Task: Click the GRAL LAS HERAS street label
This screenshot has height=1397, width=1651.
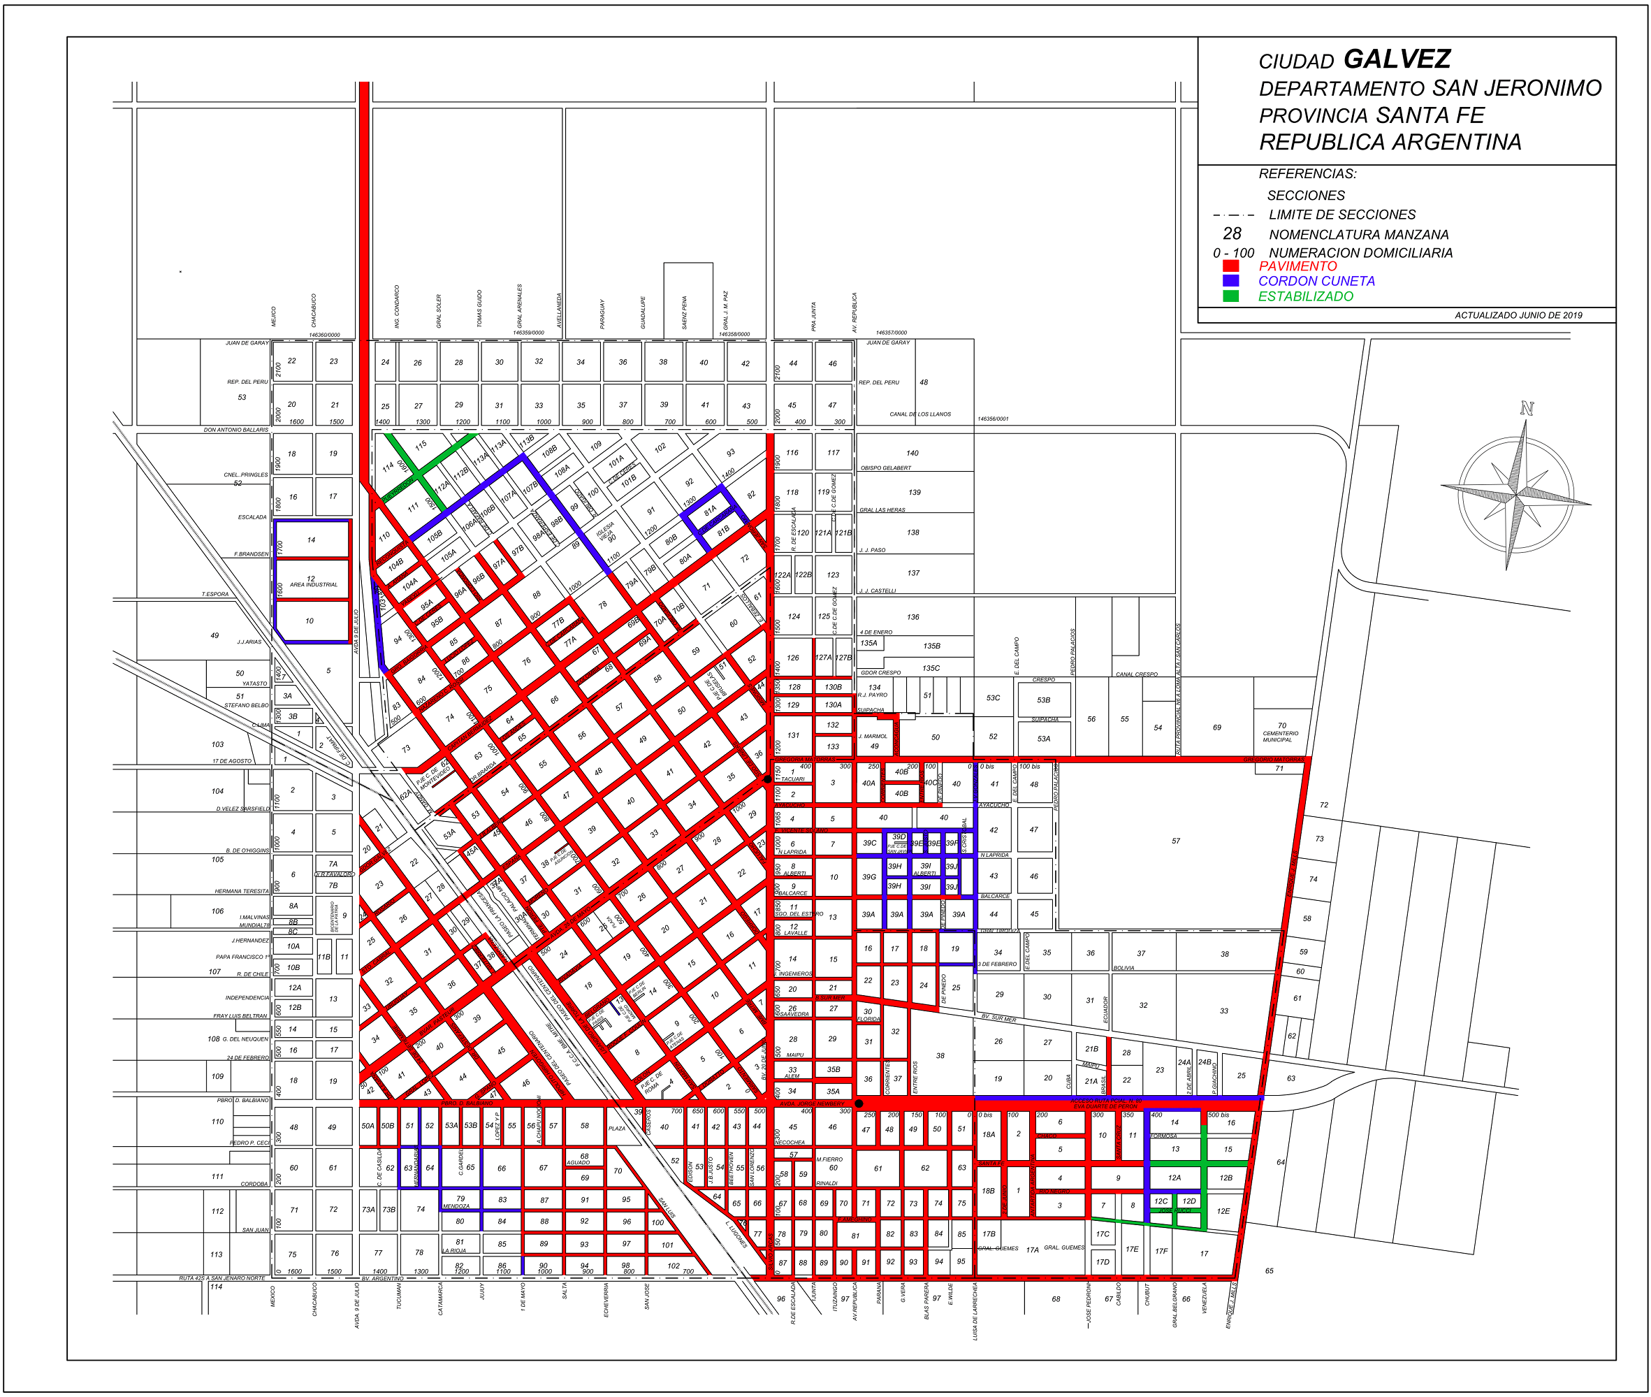Action: (882, 510)
